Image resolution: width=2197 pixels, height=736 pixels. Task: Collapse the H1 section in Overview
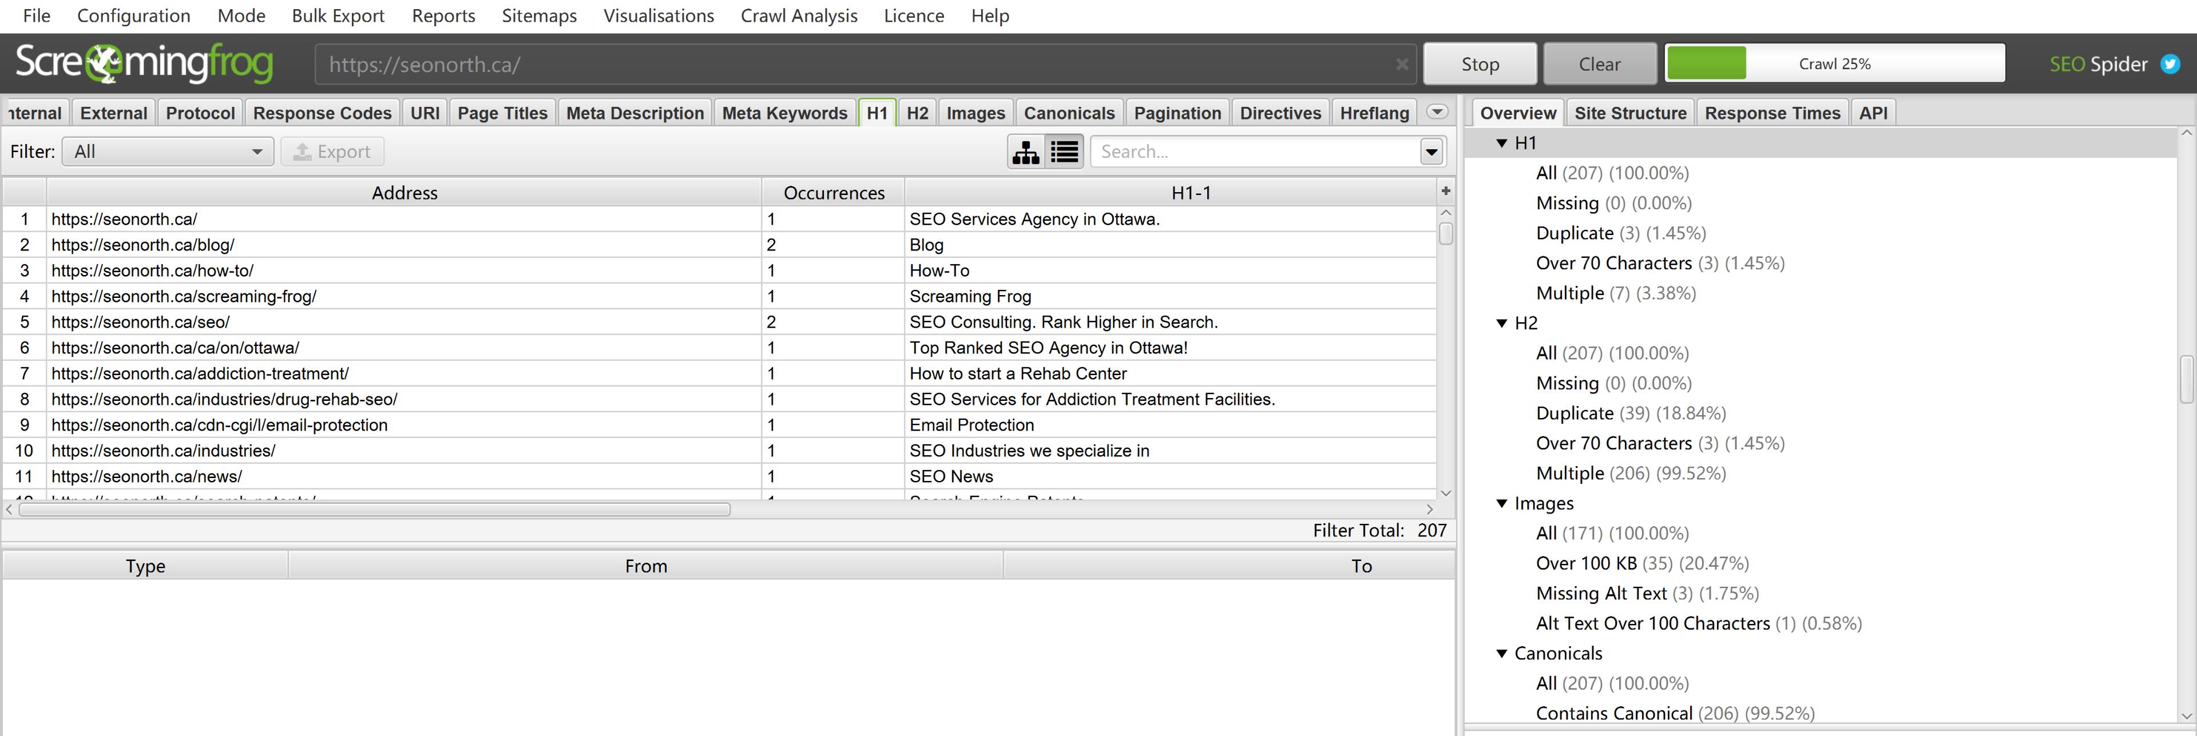tap(1502, 144)
